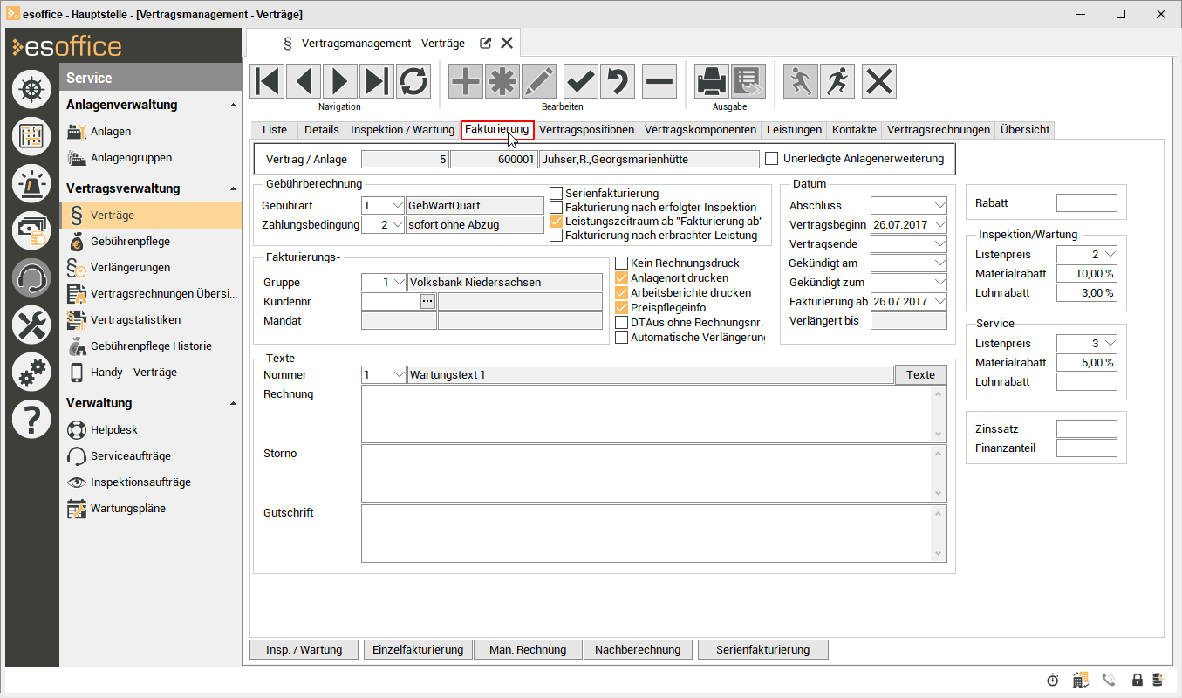Enable DTAus ohne Rechnungsnr. checkbox
Viewport: 1182px width, 698px height.
pos(622,322)
